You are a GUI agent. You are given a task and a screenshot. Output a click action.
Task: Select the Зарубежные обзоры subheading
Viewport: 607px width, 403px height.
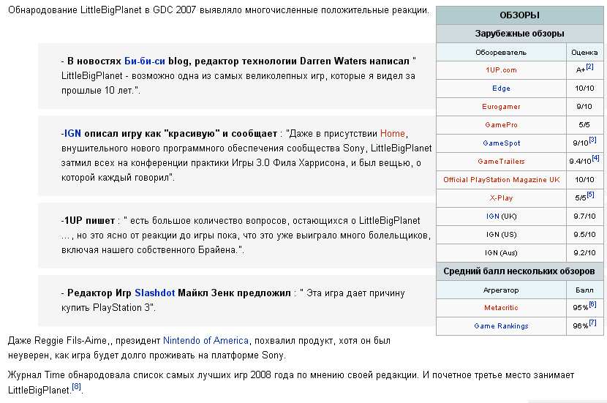(x=519, y=34)
